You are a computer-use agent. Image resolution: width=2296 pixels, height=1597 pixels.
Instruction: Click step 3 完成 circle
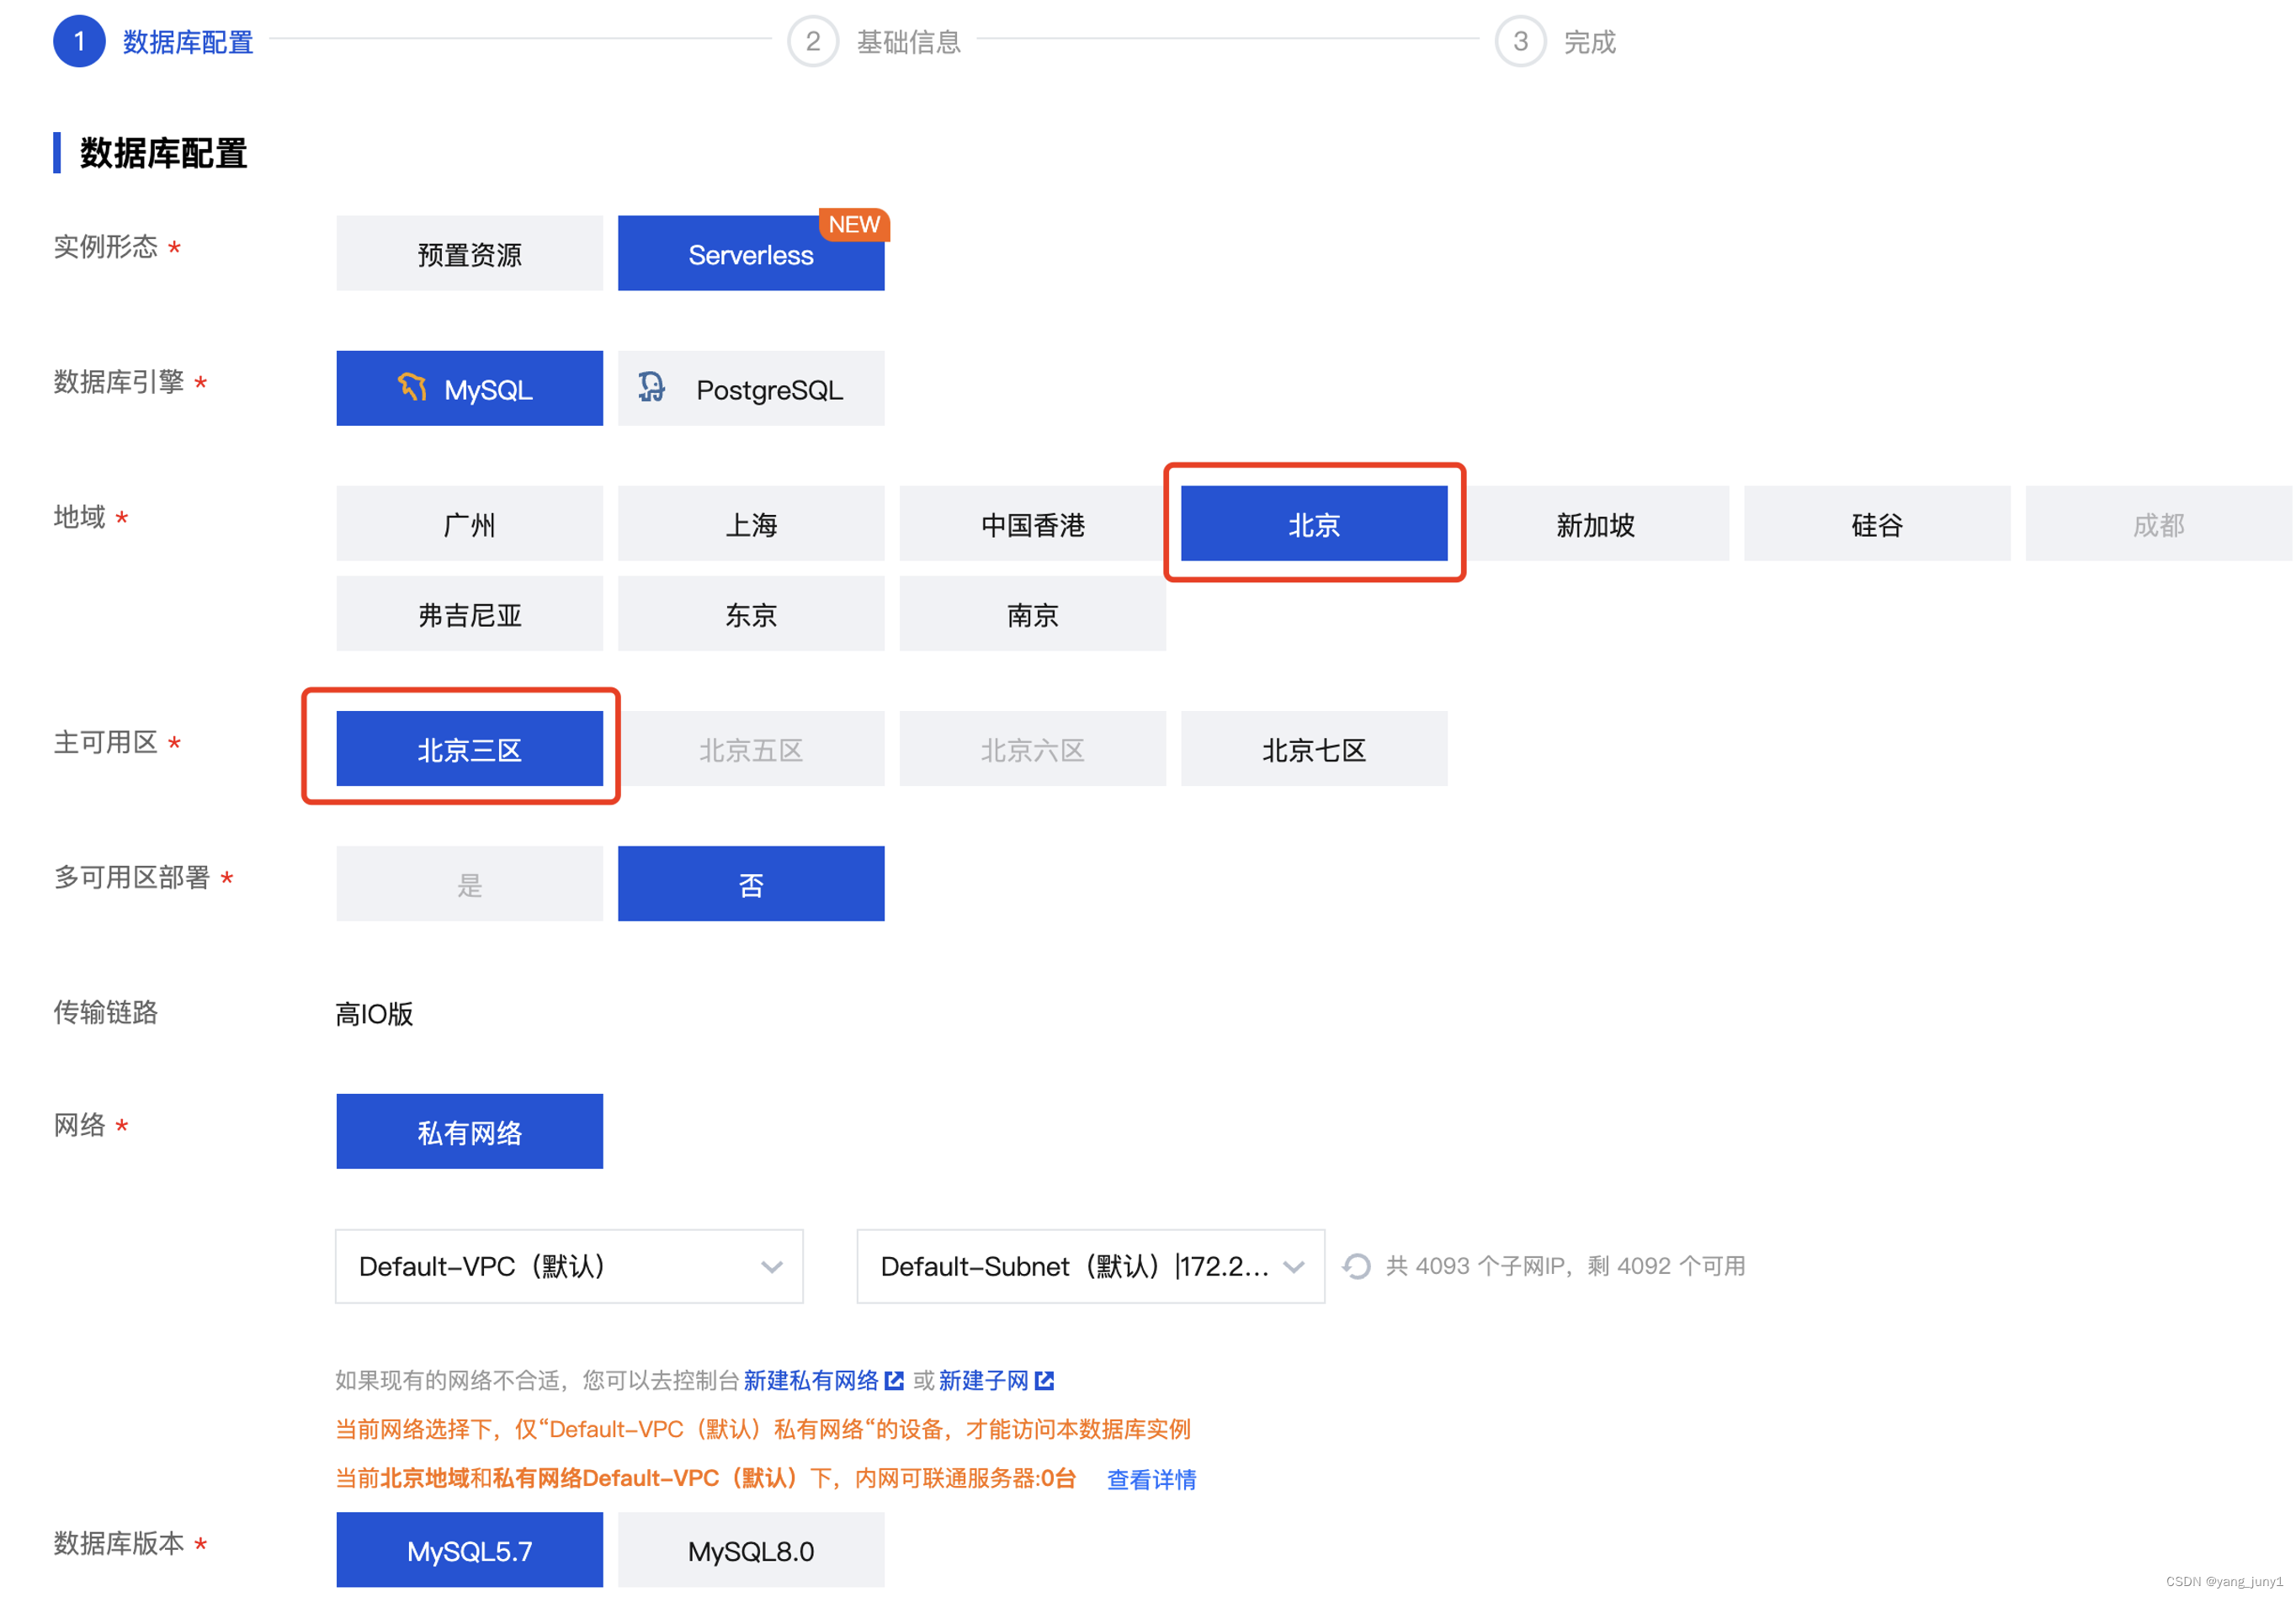pos(1520,41)
